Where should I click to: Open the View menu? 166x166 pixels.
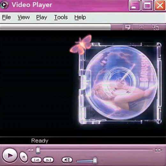(24, 17)
